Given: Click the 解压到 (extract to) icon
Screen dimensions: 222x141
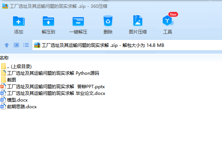Looking at the screenshot, I should (x=48, y=21).
